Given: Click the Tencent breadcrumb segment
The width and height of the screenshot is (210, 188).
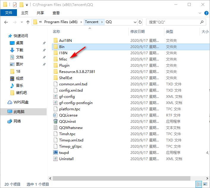Looking at the screenshot, I should point(91,22).
